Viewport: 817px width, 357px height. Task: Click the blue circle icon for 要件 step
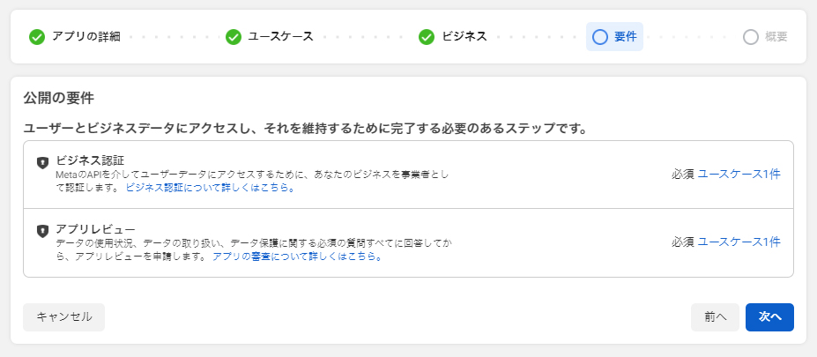[600, 37]
